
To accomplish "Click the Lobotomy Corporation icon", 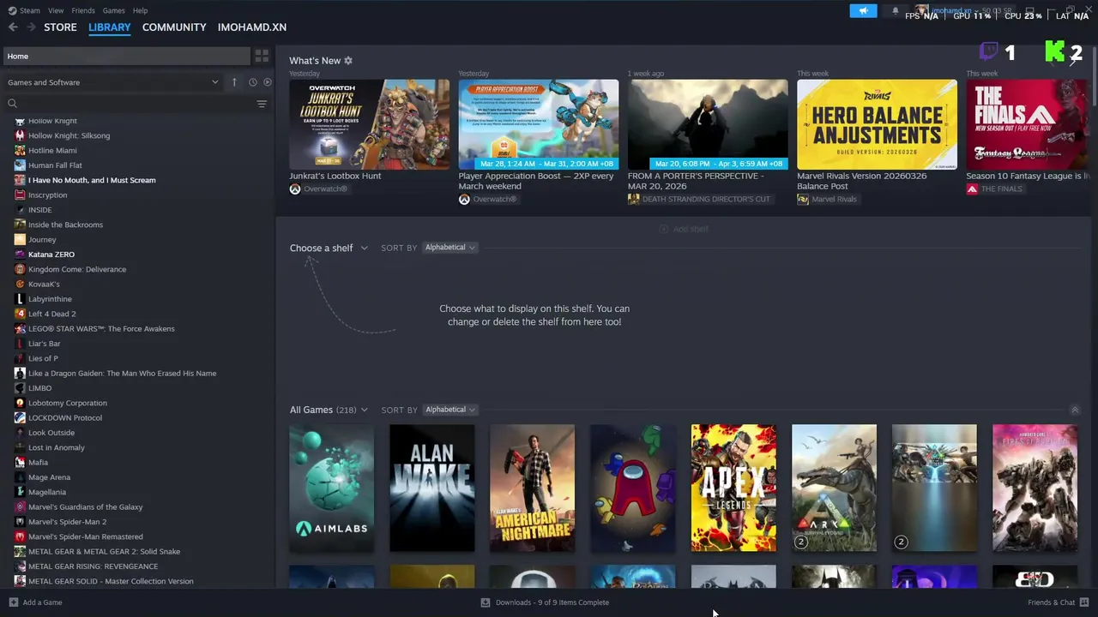I will (x=20, y=403).
